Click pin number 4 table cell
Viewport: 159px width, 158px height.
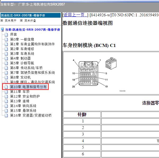(82, 141)
